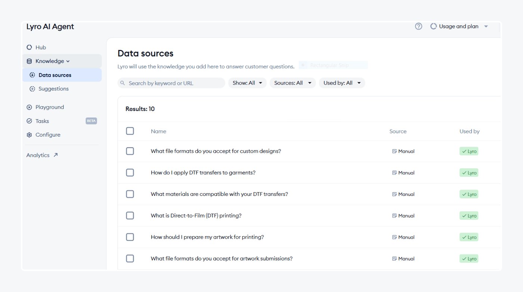523x292 pixels.
Task: Click the Knowledge database icon
Action: point(29,61)
